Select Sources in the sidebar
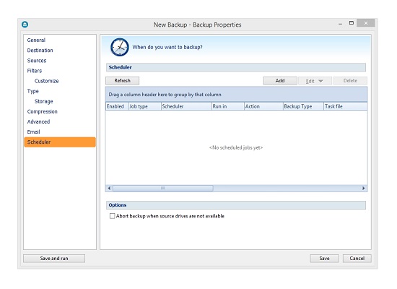The height and width of the screenshot is (289, 397). click(37, 61)
